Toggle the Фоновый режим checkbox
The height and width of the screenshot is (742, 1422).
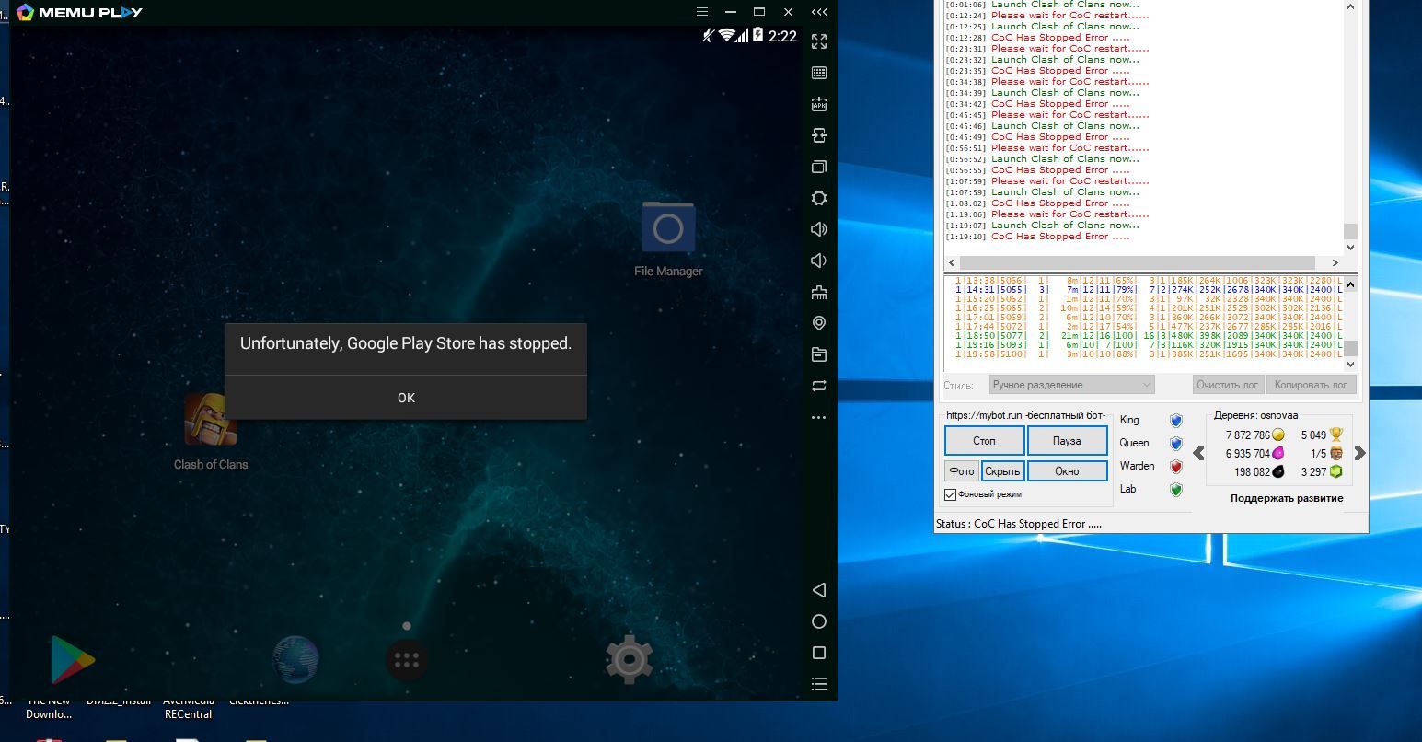pyautogui.click(x=951, y=494)
